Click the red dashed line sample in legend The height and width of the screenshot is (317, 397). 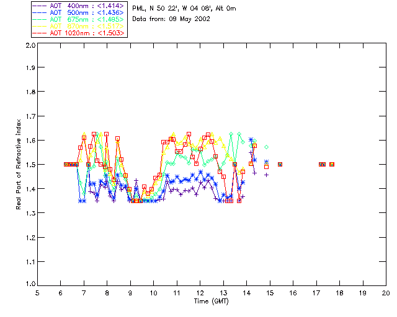(40, 33)
